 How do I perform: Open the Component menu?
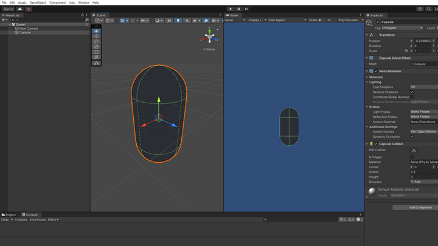(x=58, y=2)
